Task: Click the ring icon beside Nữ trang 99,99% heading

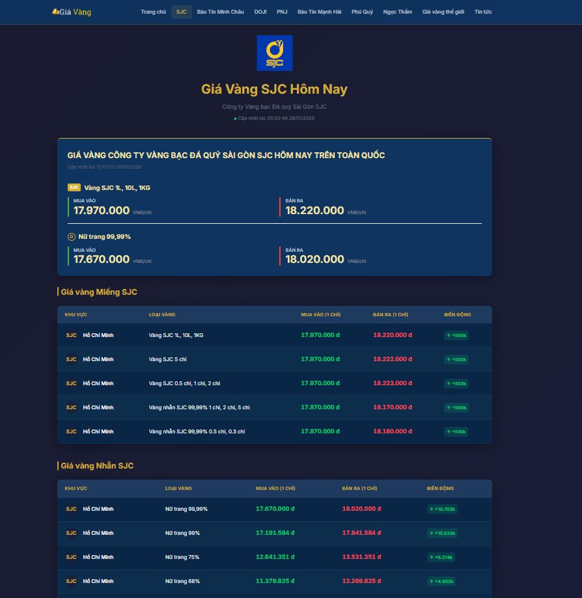Action: [x=72, y=236]
